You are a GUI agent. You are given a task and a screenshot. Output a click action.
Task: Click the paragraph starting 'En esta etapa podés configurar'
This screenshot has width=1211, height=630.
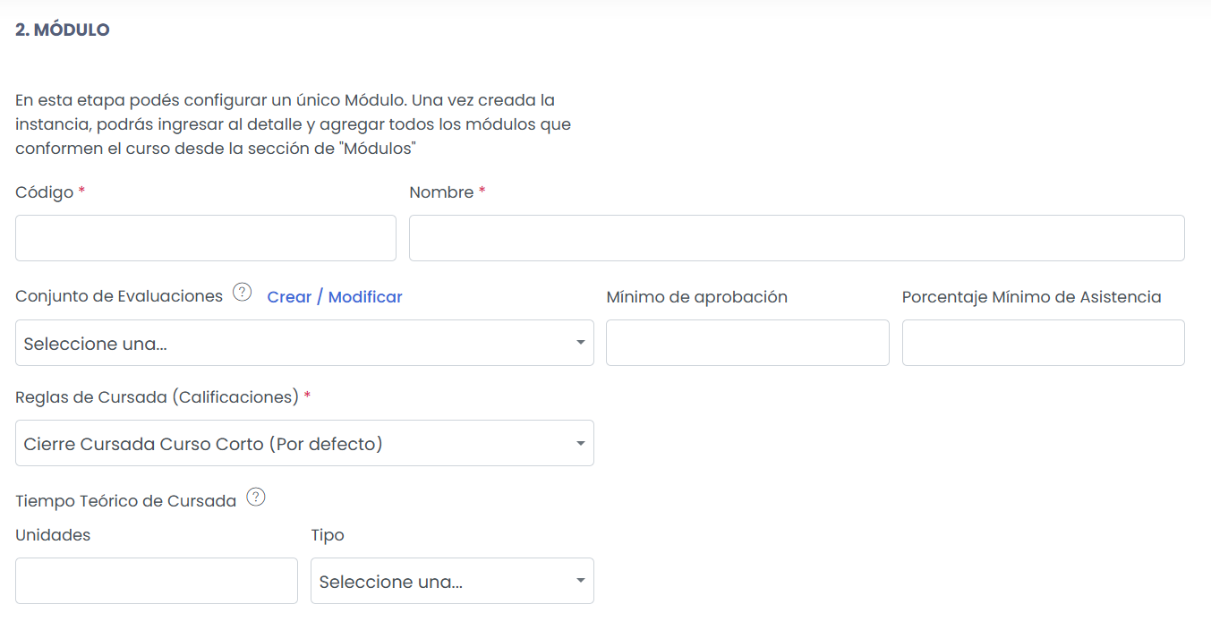pos(294,124)
